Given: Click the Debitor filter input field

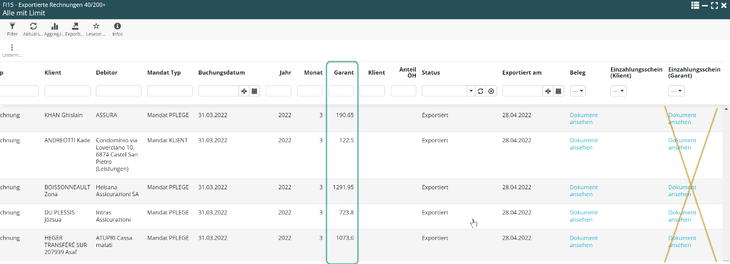Looking at the screenshot, I should pyautogui.click(x=118, y=91).
